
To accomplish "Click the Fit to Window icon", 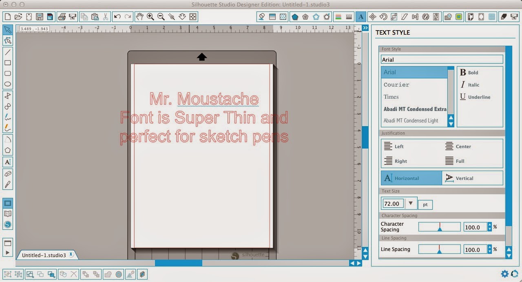I will tap(193, 17).
